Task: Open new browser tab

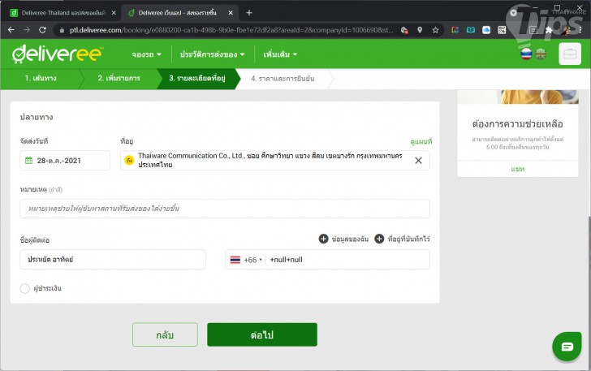Action: point(248,13)
